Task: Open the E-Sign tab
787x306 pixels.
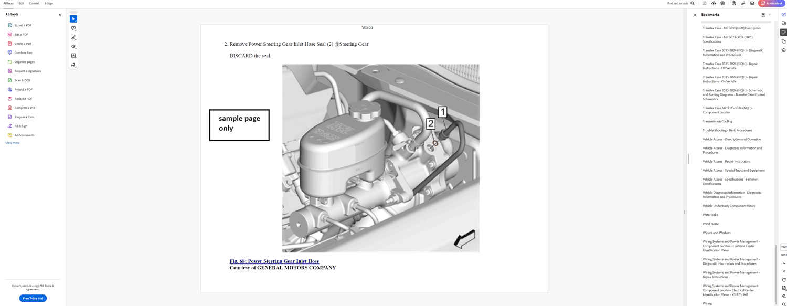Action: (49, 3)
